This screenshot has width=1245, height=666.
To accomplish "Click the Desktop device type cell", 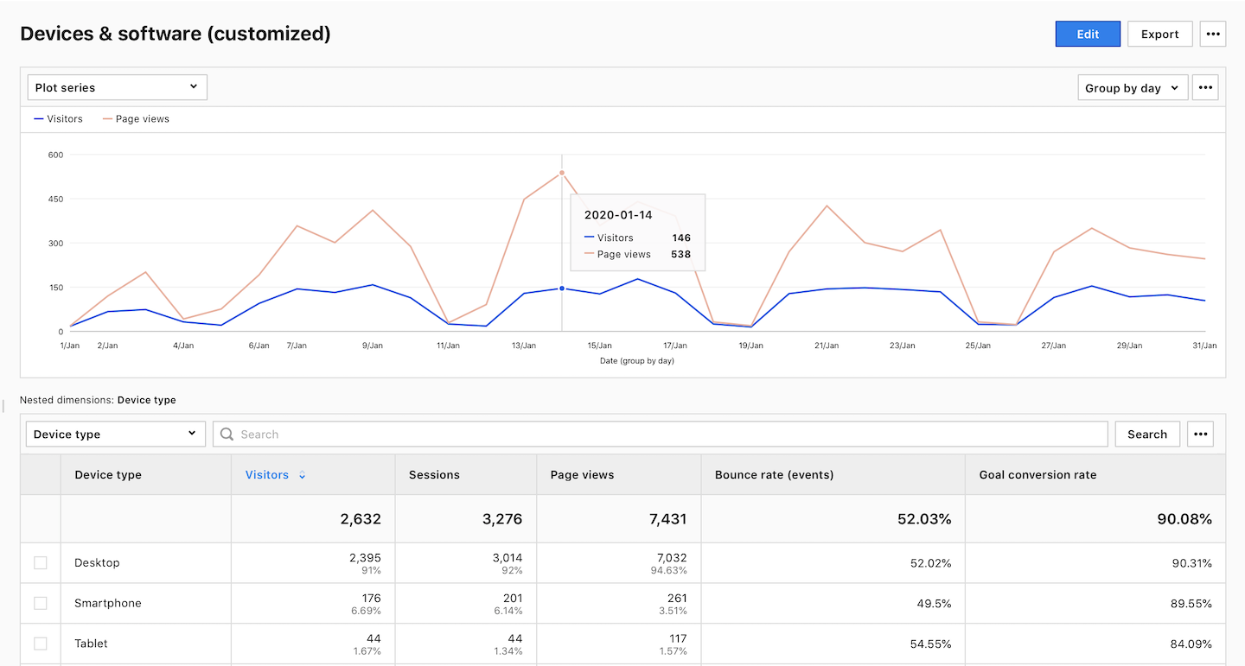I will click(97, 562).
